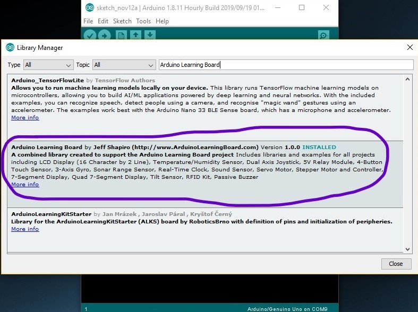This screenshot has height=312, width=418.
Task: Select the Arduino_TensorFlowLite library title
Action: click(x=47, y=80)
